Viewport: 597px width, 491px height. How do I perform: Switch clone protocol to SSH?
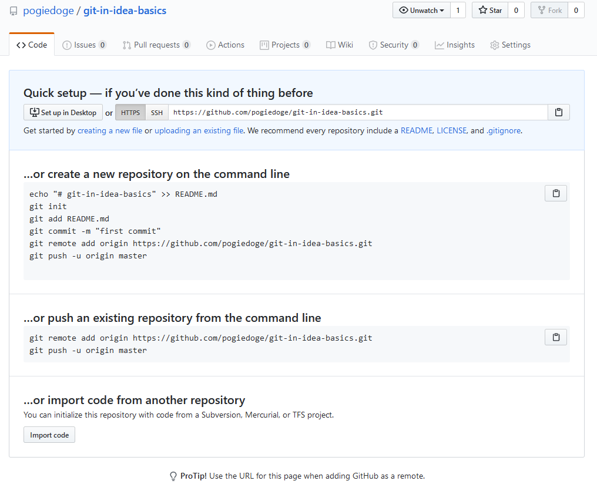tap(156, 112)
